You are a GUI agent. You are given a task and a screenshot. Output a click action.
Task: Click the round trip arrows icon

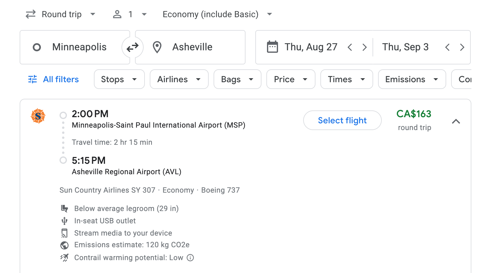point(30,14)
